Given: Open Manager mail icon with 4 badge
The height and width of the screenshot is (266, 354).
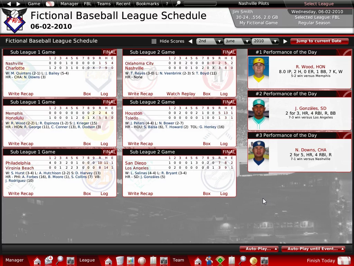Looking at the screenshot, I should tap(49, 260).
